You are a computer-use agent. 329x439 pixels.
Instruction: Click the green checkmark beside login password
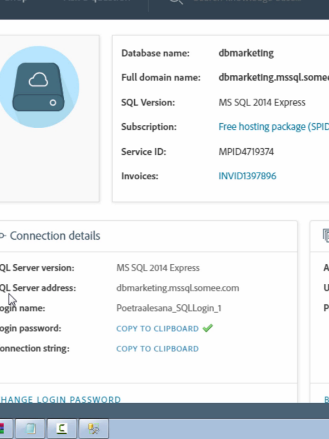208,328
